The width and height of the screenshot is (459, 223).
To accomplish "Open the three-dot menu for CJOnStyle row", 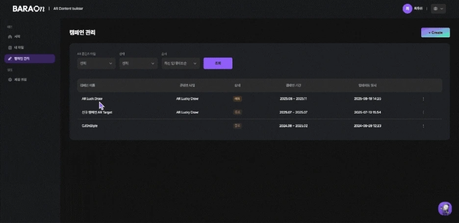I will [423, 126].
